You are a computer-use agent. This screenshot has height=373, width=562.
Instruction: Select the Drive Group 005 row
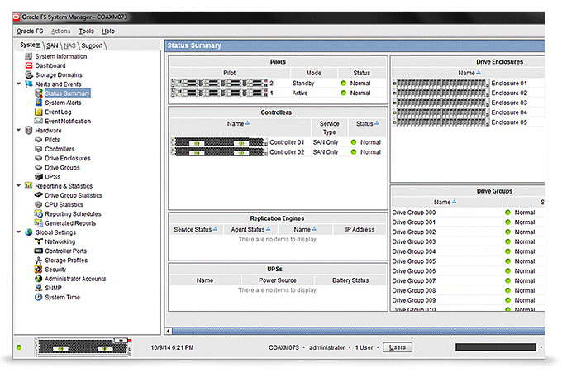pyautogui.click(x=468, y=261)
